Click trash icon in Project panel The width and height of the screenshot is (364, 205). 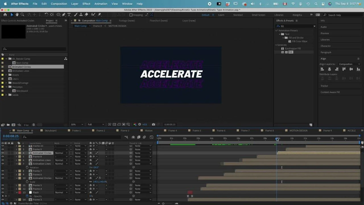pos(34,125)
